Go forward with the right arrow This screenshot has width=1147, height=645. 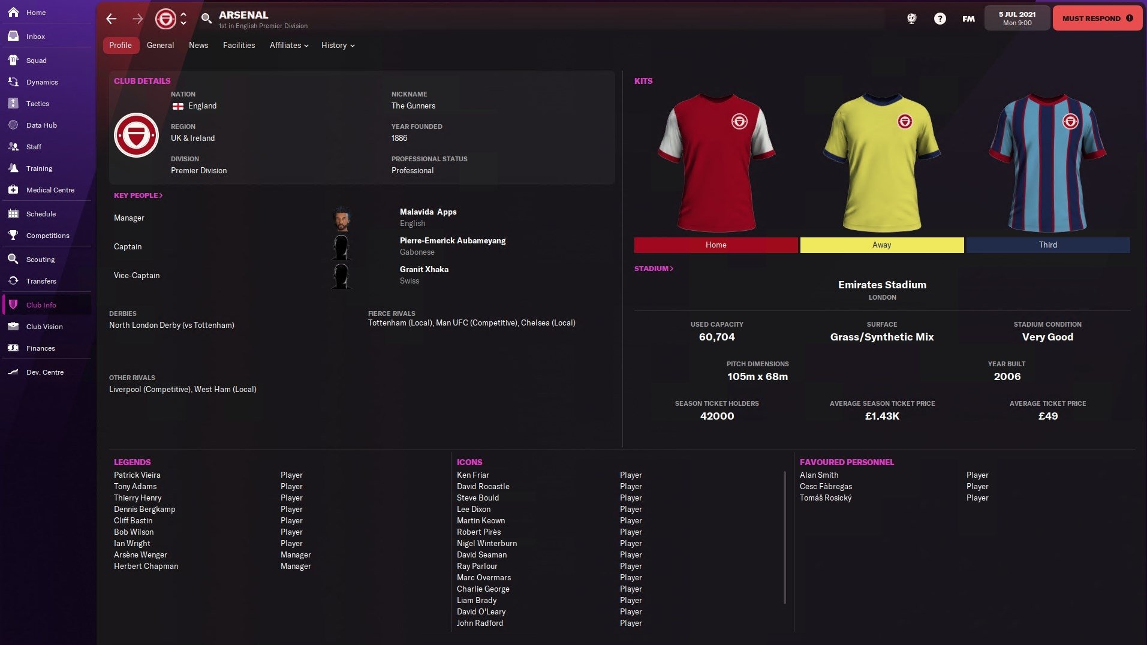pos(138,19)
